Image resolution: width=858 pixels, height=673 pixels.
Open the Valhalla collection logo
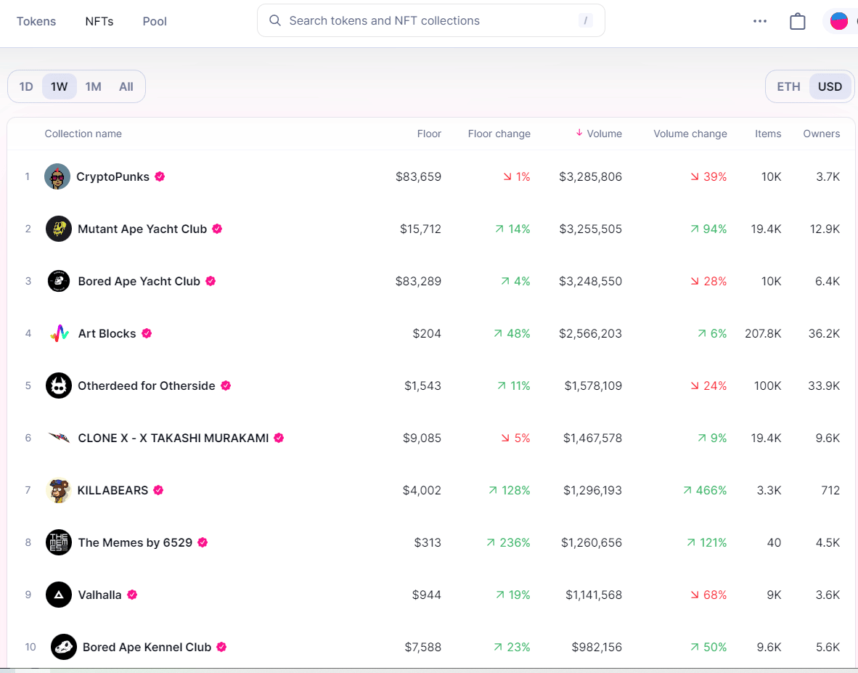(x=59, y=595)
